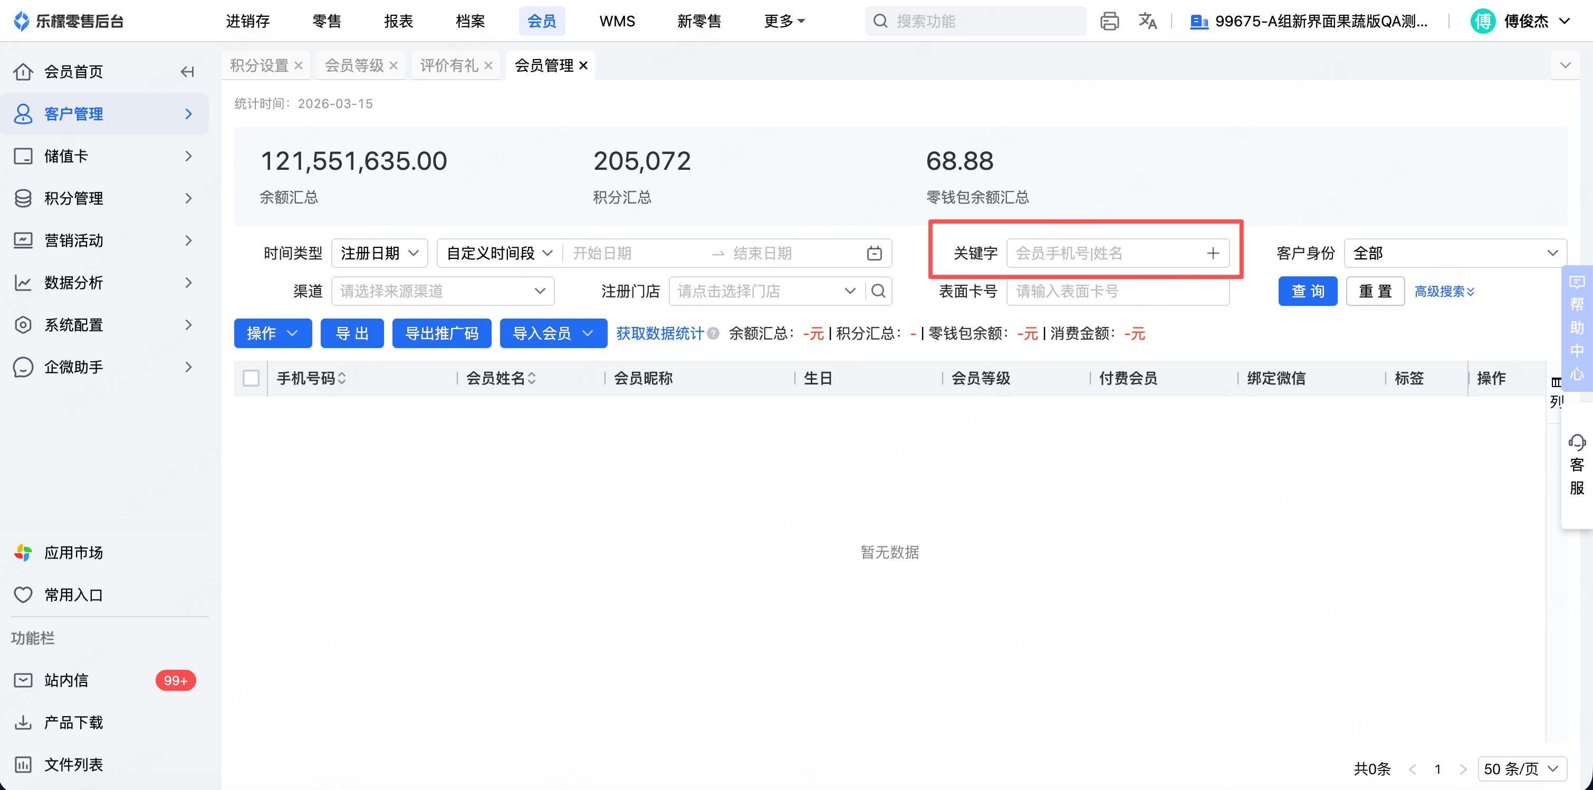Viewport: 1593px width, 790px height.
Task: Open the 50 条/页 page size dropdown
Action: click(1522, 769)
